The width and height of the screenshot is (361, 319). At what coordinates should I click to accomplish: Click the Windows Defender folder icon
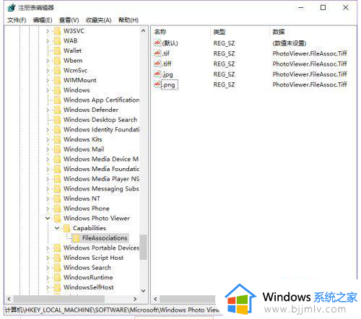57,110
